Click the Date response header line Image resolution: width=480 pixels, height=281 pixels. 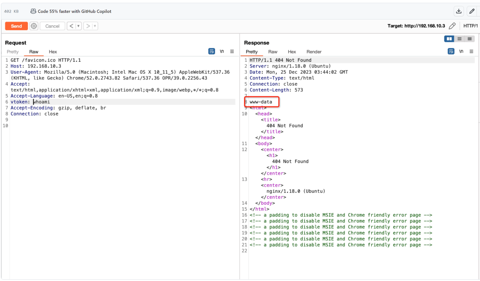tap(299, 72)
